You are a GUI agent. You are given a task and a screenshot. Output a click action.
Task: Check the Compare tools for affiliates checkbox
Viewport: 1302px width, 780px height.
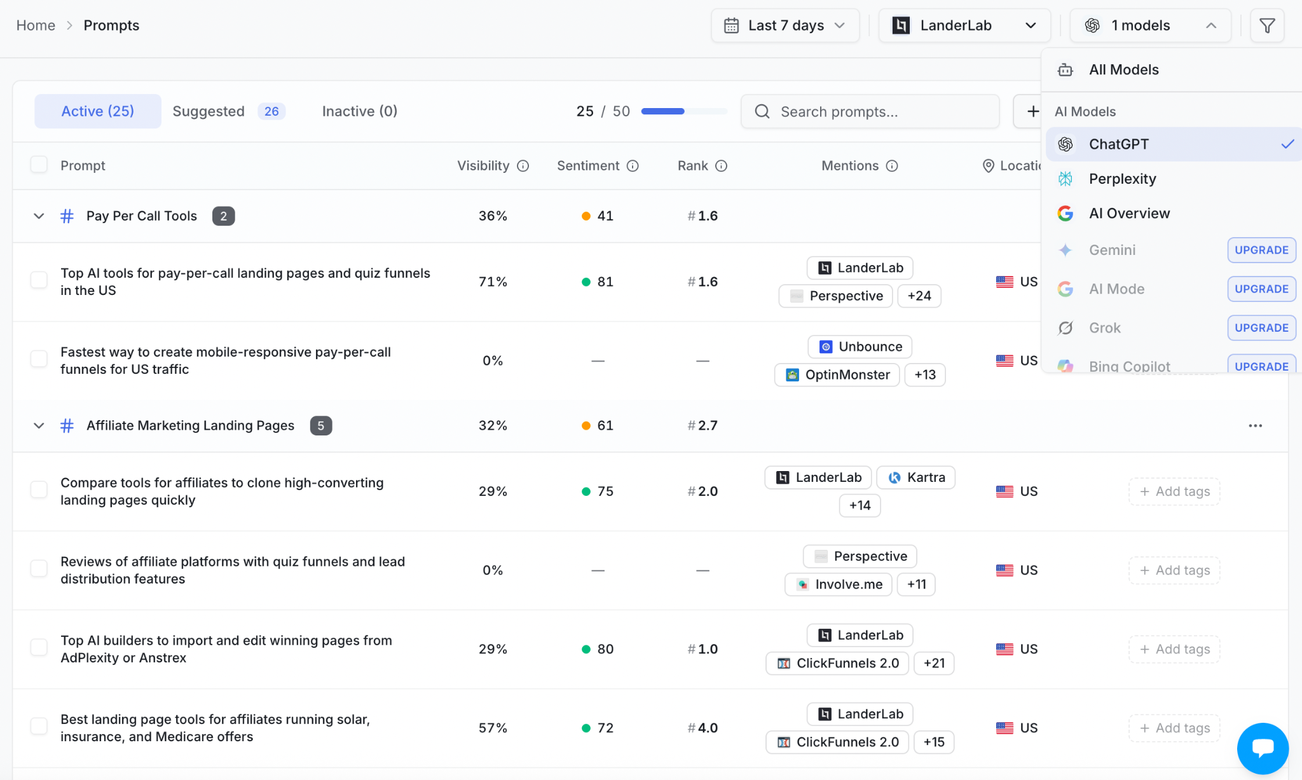[x=39, y=490]
